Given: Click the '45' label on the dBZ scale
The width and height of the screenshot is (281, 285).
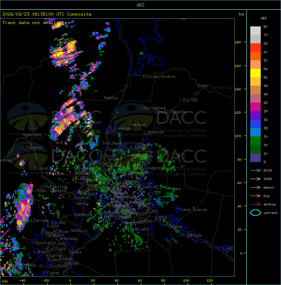Looking at the screenshot, I should (x=265, y=94).
